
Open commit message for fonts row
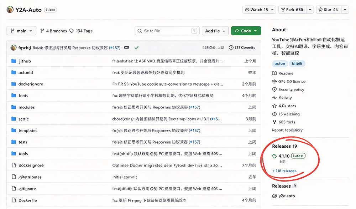click(163, 96)
